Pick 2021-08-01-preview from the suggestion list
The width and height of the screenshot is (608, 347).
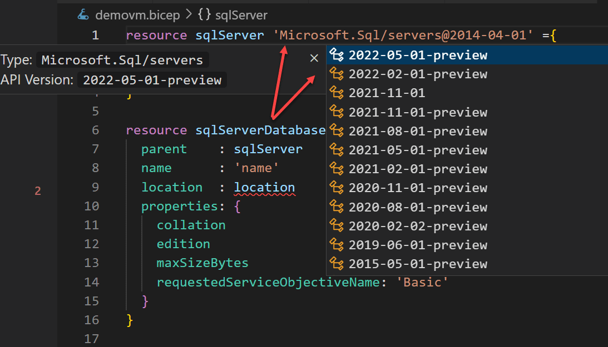coord(467,131)
